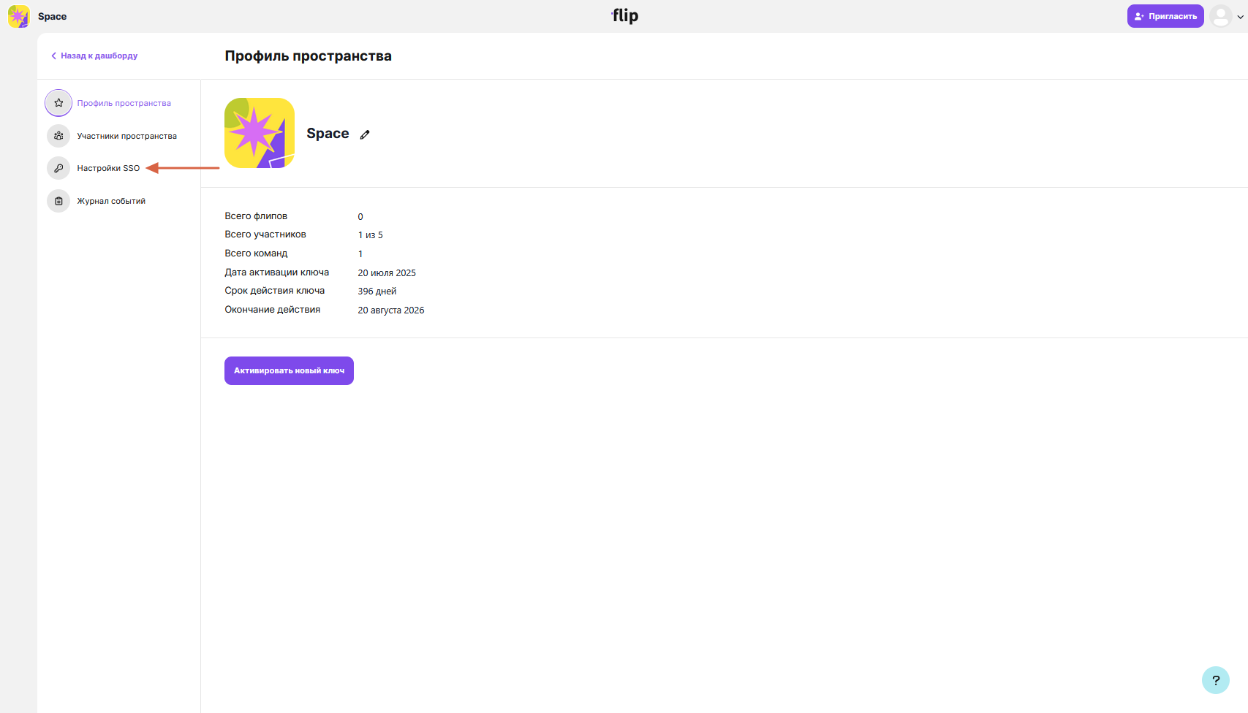Select the 'Всего участников' label
1248x713 pixels.
tap(265, 235)
